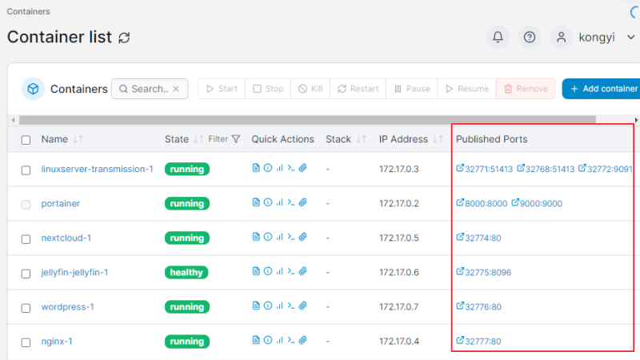View logs for linuxserver-transmission-1
The width and height of the screenshot is (640, 360).
coord(256,168)
